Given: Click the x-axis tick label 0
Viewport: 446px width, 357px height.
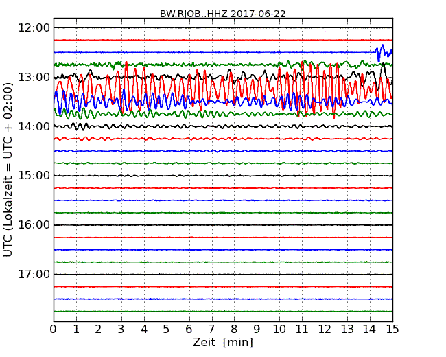Looking at the screenshot, I should pyautogui.click(x=54, y=330).
